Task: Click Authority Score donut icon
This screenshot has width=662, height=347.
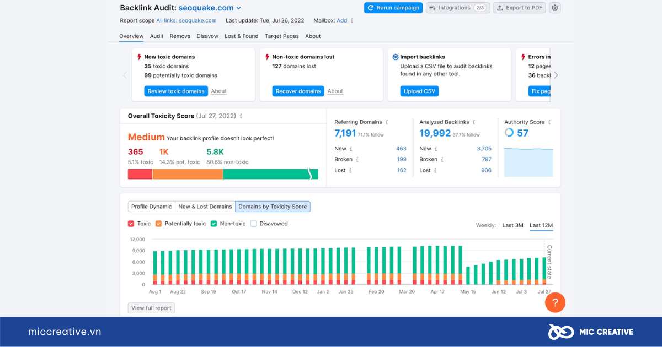Action: coord(509,133)
